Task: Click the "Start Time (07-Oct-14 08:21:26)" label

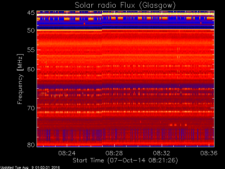Action: 125,161
